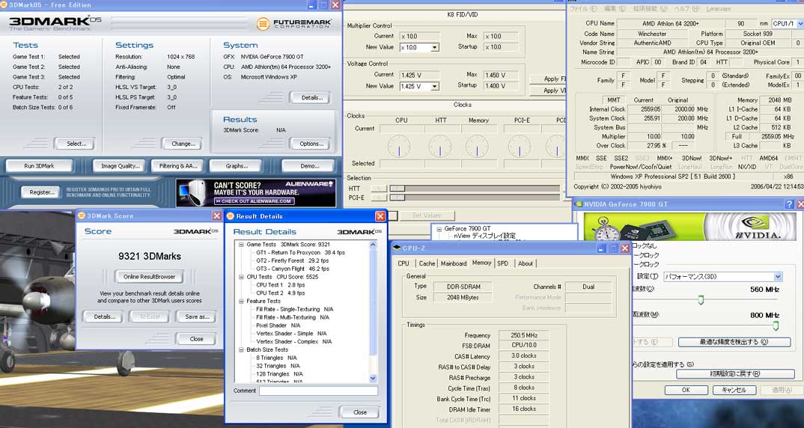
Task: Open the Alienware advertisement banner
Action: pos(256,192)
